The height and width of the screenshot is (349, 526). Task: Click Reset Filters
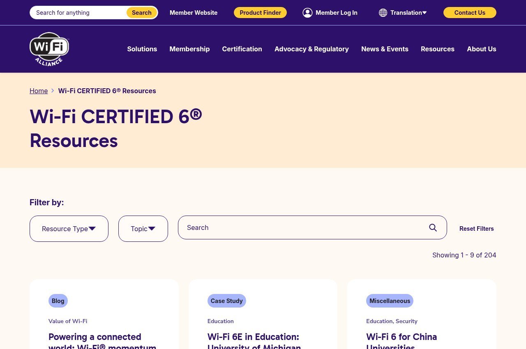(x=477, y=229)
